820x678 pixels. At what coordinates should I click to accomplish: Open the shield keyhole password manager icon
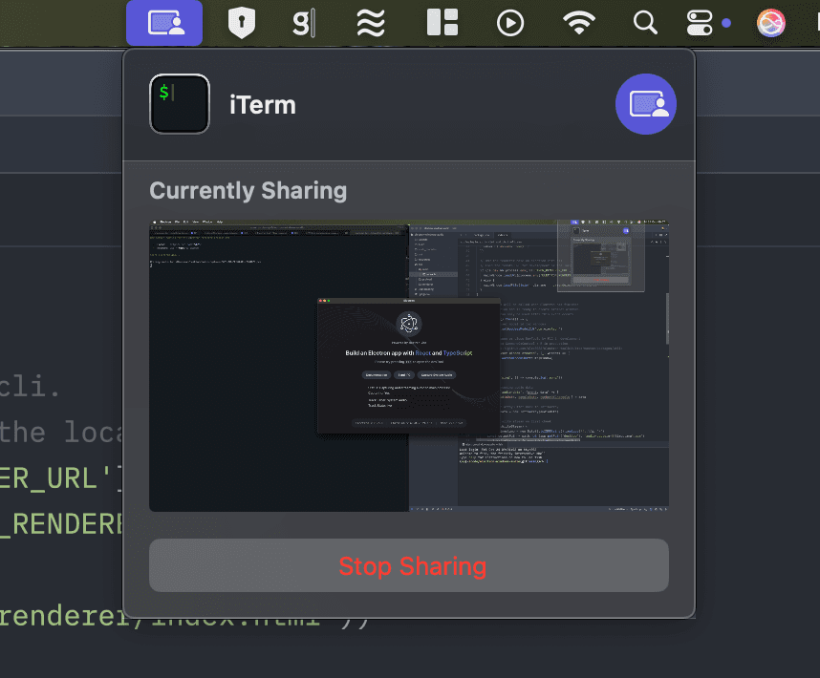tap(242, 23)
